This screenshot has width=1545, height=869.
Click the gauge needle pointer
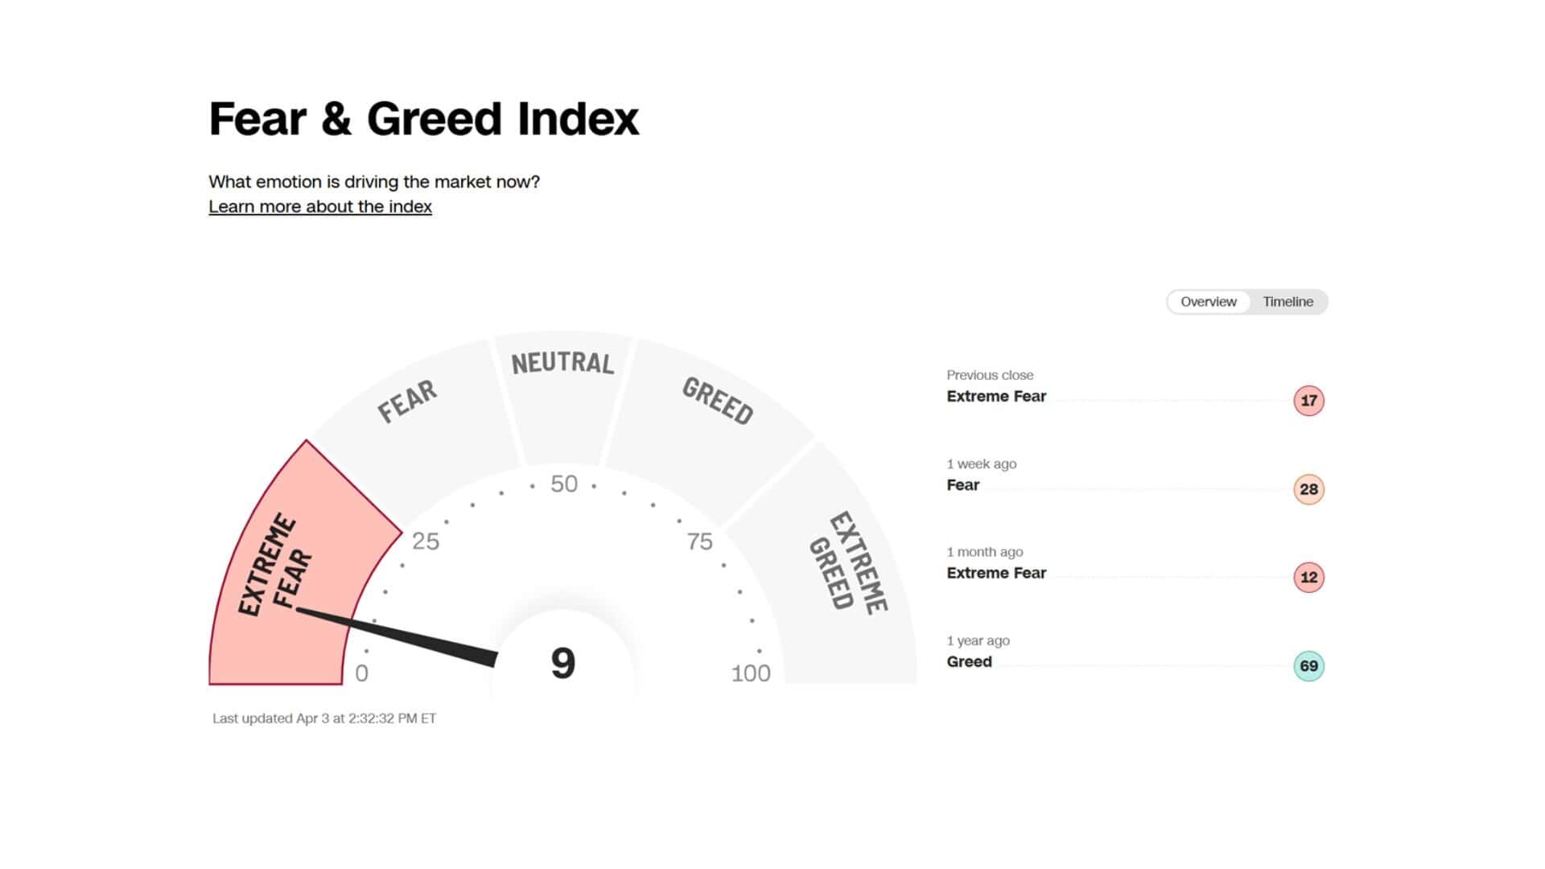402,635
